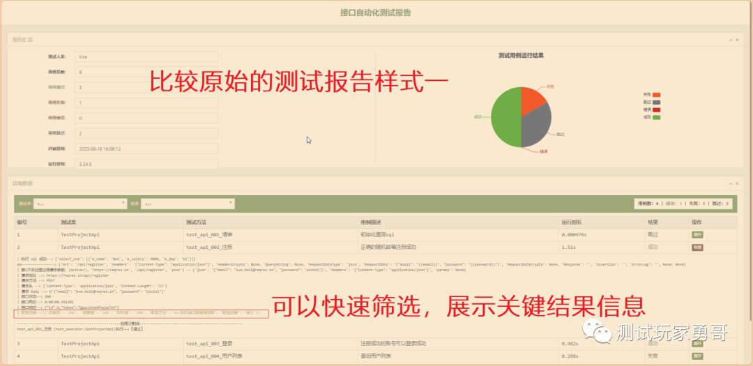Image resolution: width=753 pixels, height=366 pixels.
Task: Collapse details for test_api_002_注册 row
Action: (x=697, y=247)
